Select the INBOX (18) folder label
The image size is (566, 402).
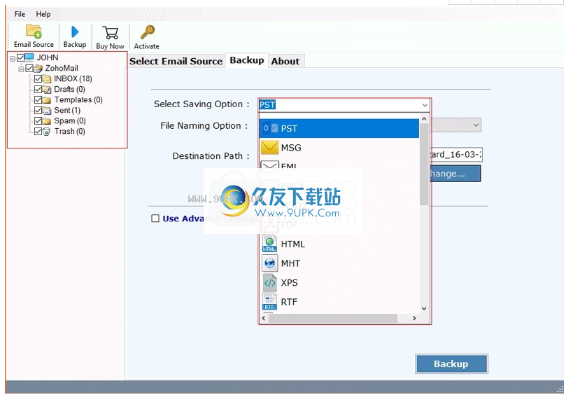click(x=73, y=78)
